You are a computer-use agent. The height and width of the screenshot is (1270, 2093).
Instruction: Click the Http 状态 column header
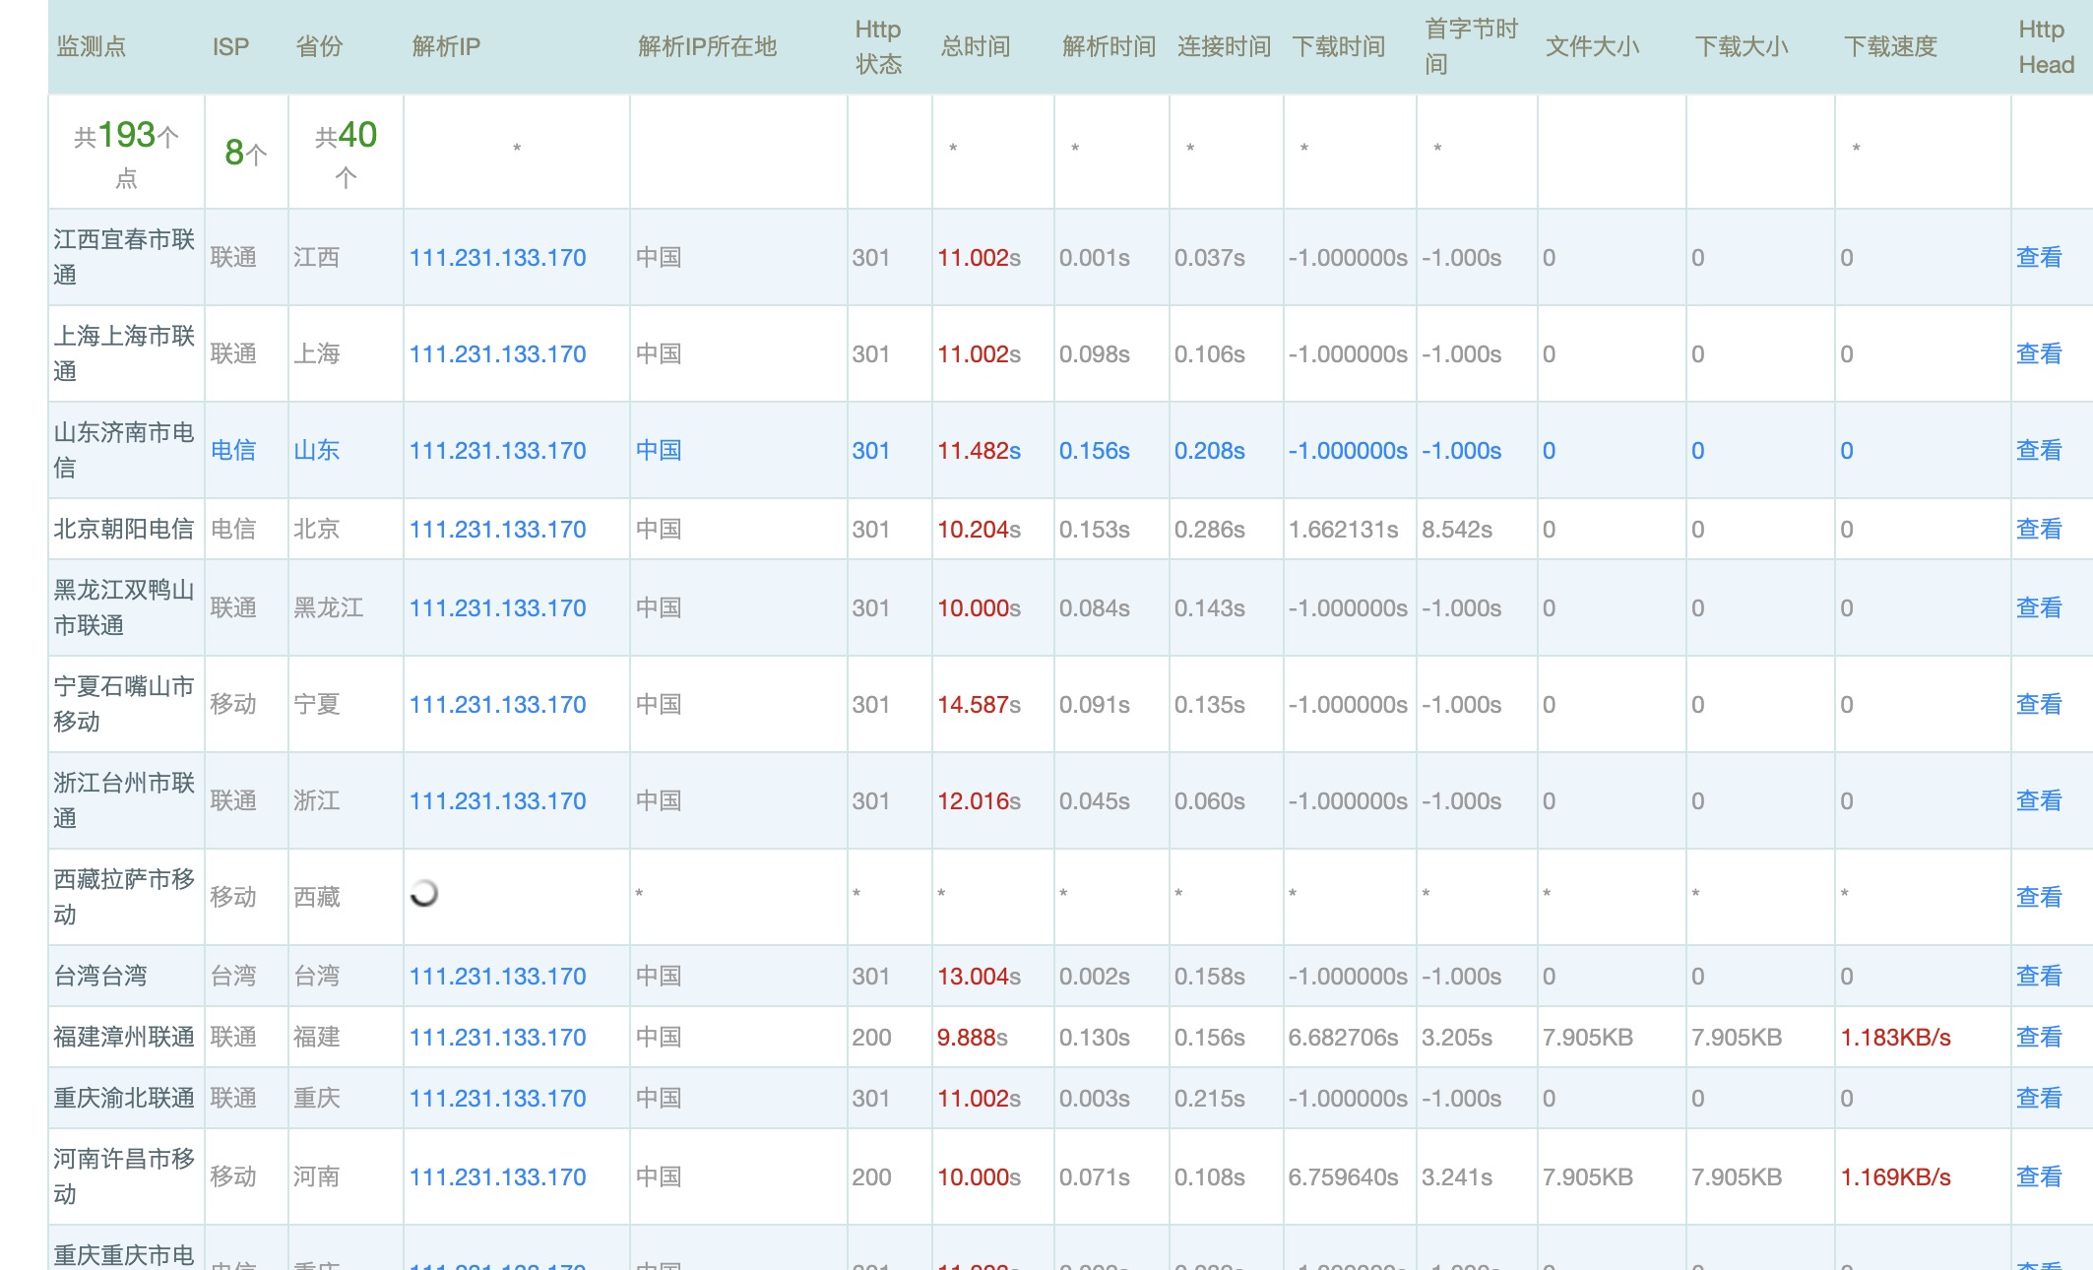(878, 46)
